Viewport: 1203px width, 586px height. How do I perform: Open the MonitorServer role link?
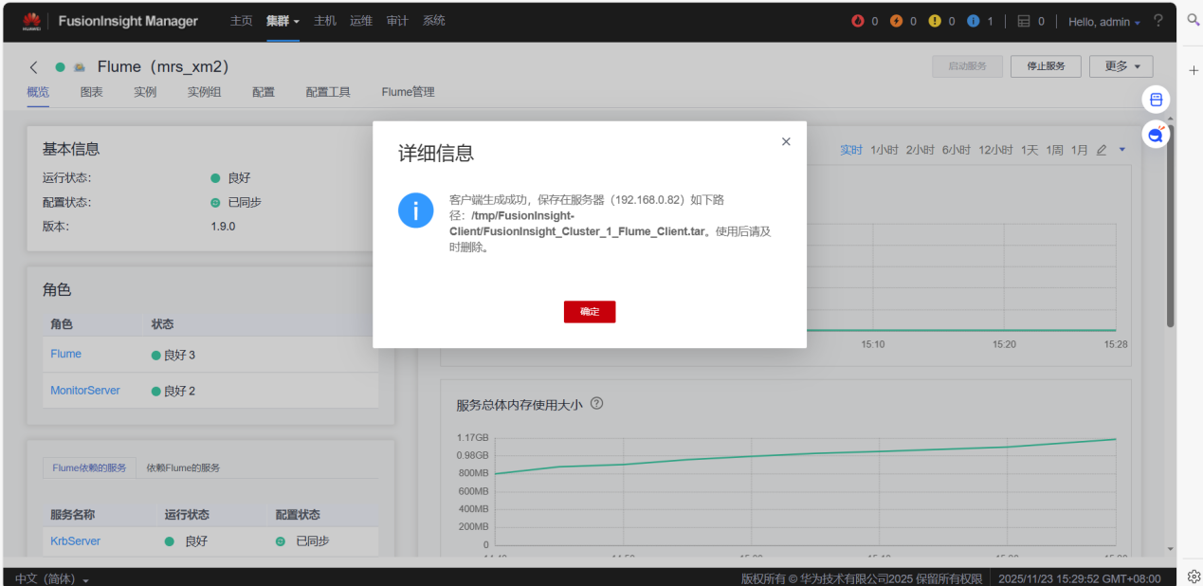click(x=83, y=390)
